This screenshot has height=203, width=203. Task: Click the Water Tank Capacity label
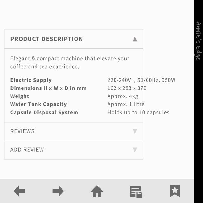tap(39, 104)
